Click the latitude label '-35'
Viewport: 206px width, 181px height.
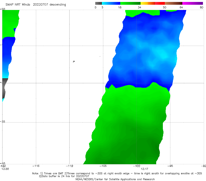(x=3, y=121)
